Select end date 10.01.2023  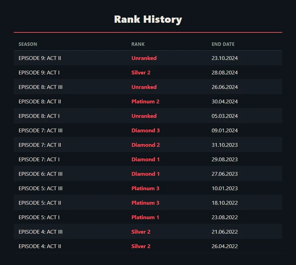click(x=225, y=188)
